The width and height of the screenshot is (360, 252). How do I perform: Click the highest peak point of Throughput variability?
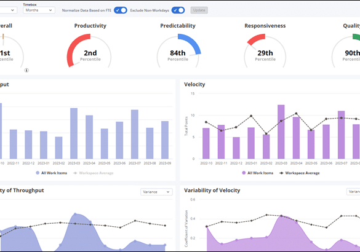click(x=75, y=214)
